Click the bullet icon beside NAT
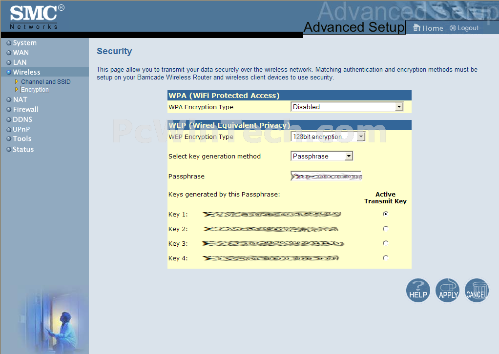This screenshot has width=499, height=354. [9, 100]
